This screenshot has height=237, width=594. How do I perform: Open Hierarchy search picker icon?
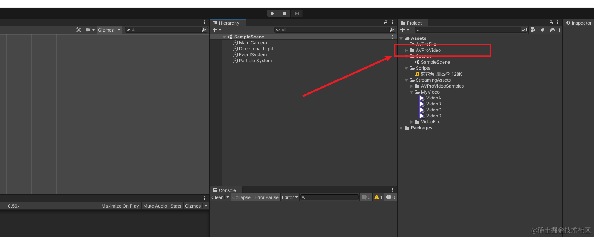coord(393,30)
